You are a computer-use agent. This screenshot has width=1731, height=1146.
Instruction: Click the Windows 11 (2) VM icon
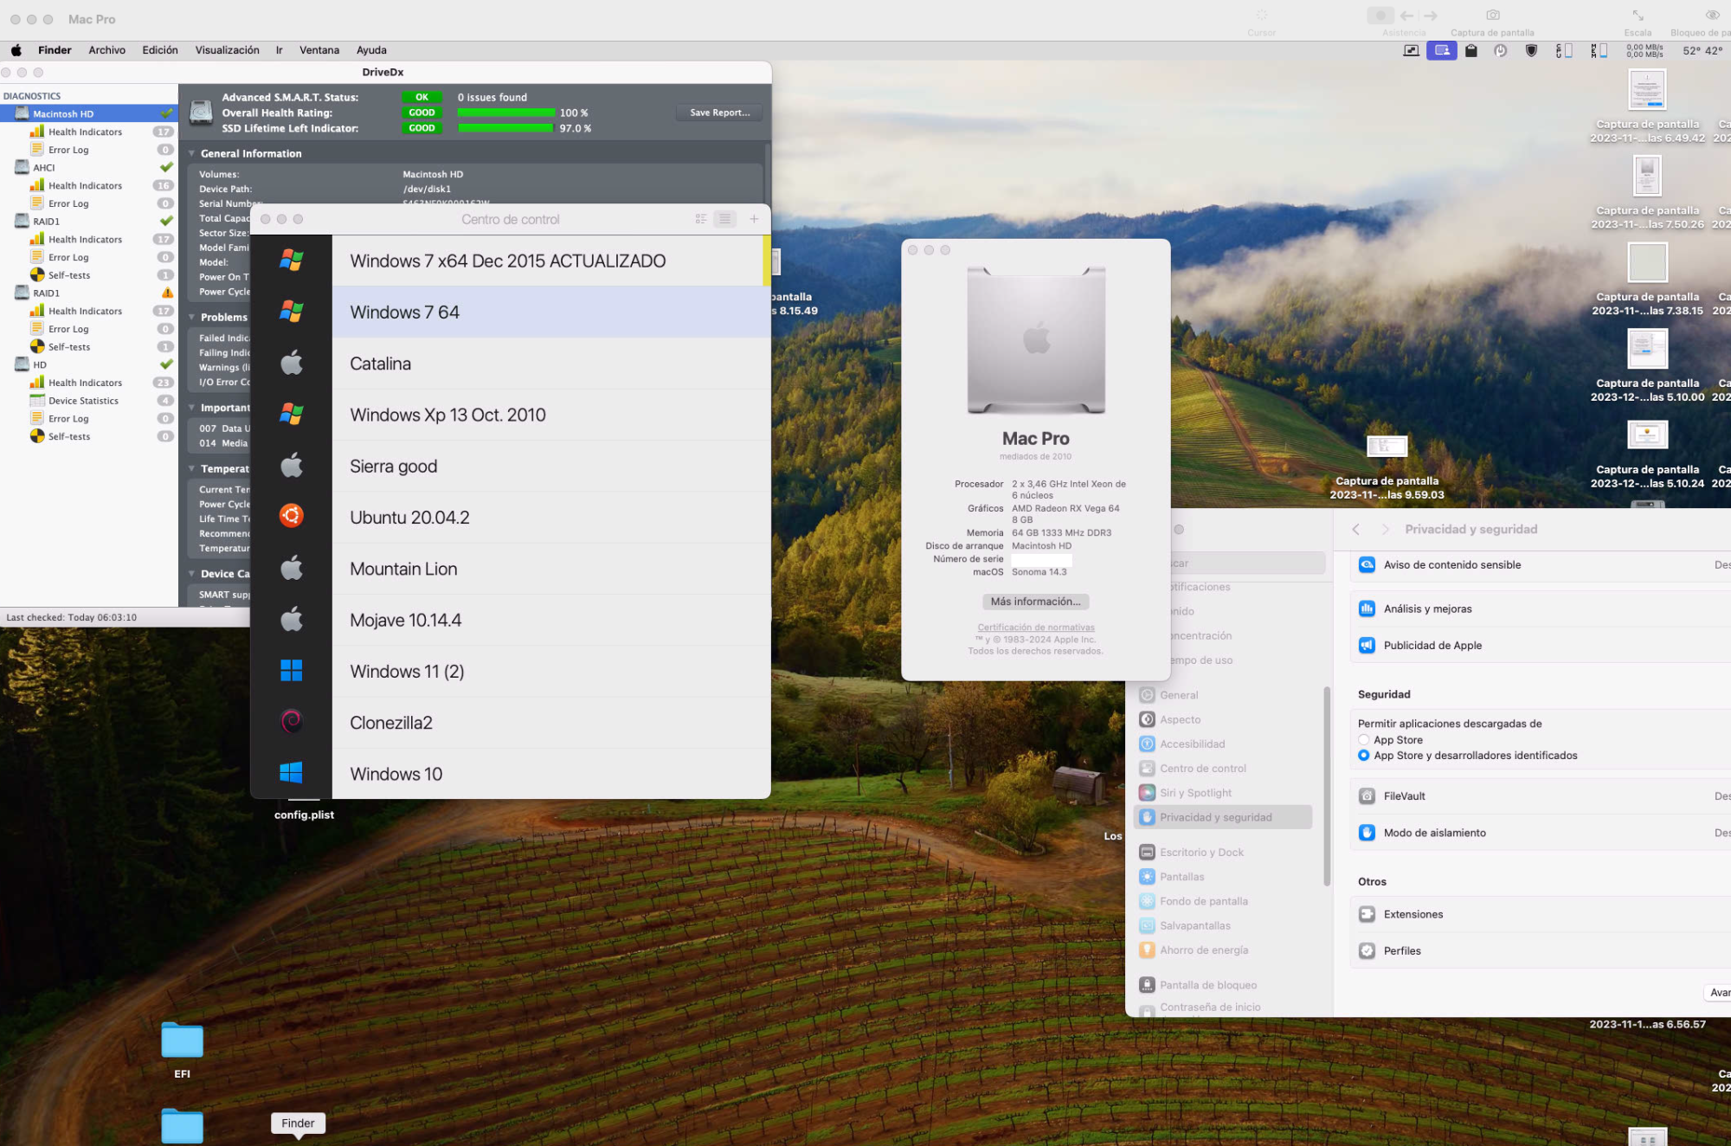coord(291,670)
